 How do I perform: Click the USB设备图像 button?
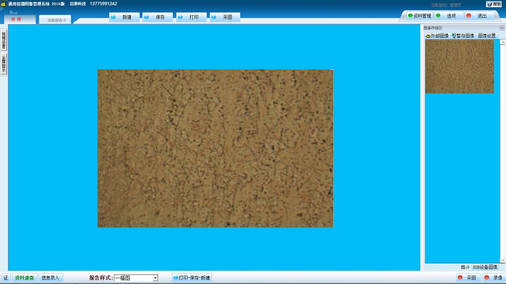[x=485, y=267]
